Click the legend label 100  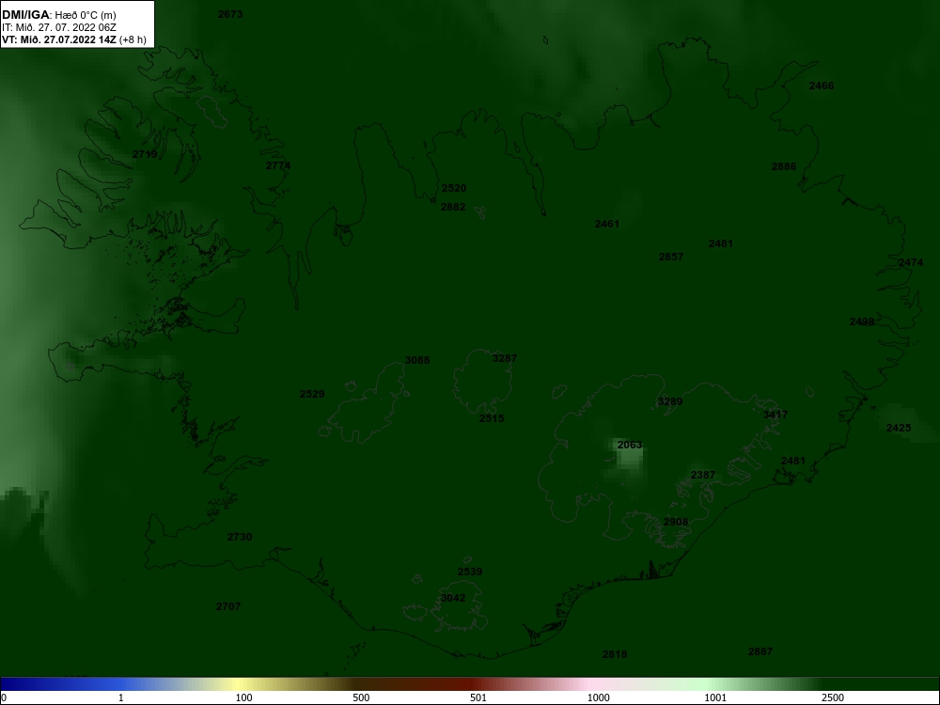(x=244, y=697)
